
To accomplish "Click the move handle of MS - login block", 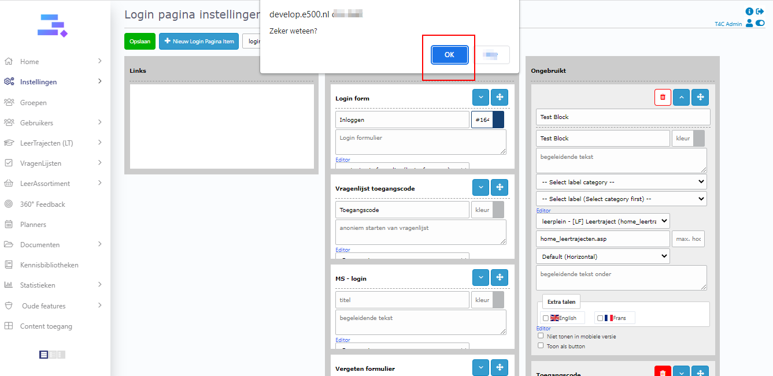I will pos(499,278).
